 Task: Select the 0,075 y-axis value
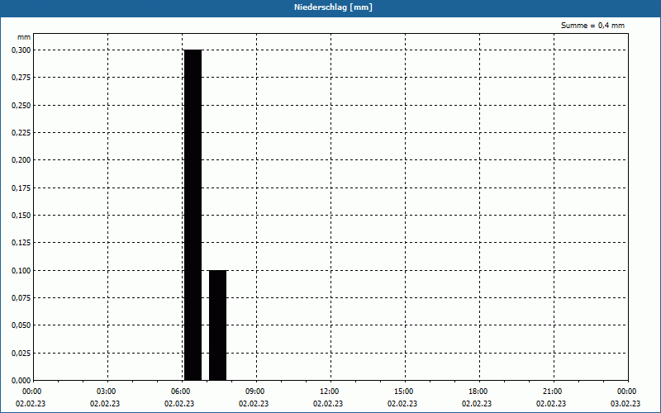click(x=21, y=298)
